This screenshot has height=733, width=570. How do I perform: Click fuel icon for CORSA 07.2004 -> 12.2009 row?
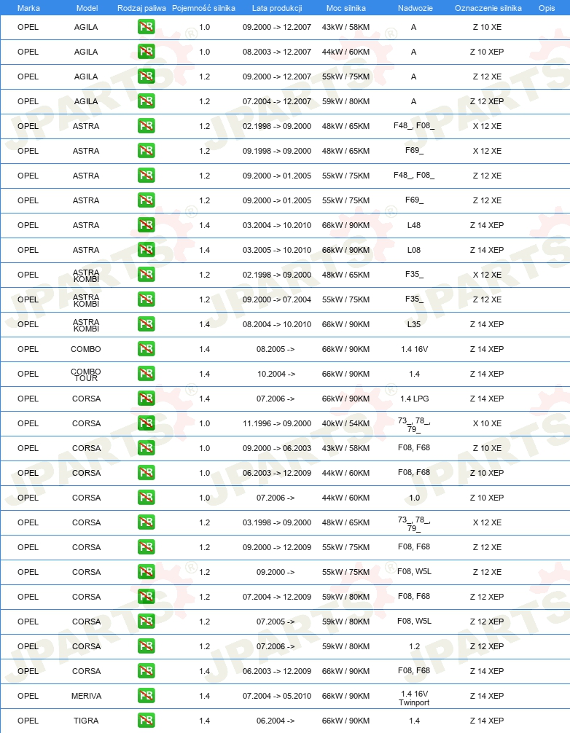point(146,597)
